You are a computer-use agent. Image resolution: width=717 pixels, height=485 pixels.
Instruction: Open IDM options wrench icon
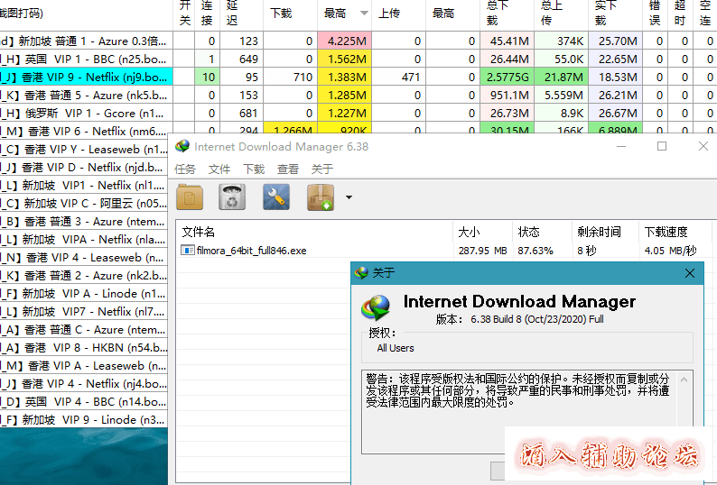(x=275, y=197)
